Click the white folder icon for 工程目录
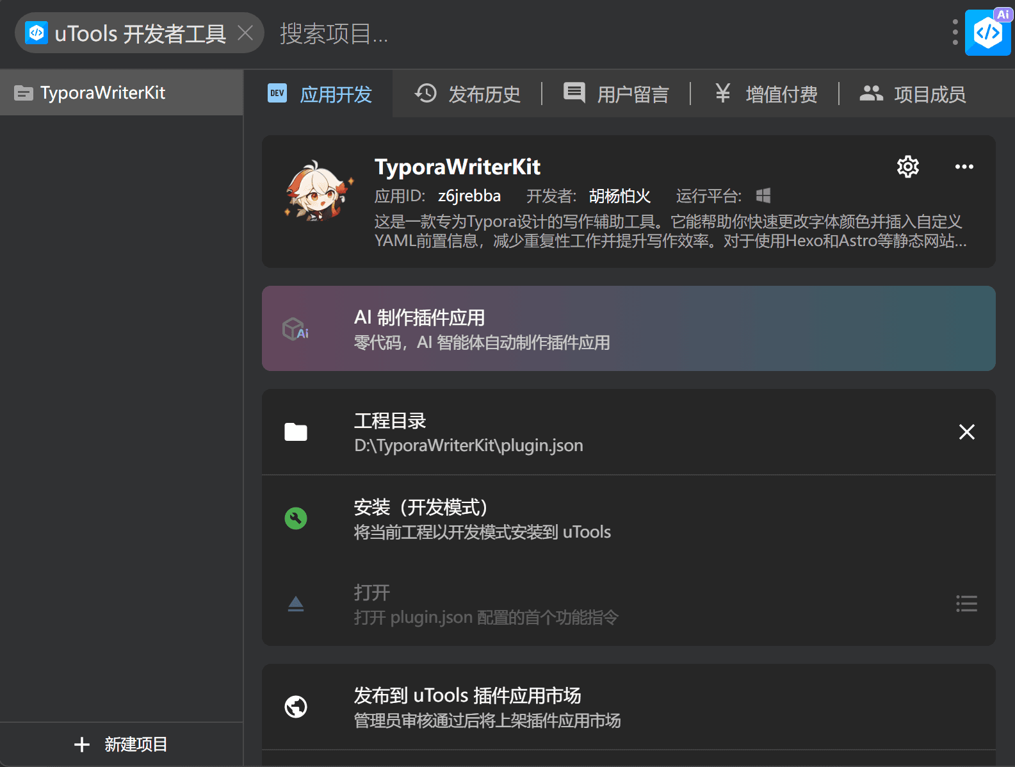Screen dimensions: 1015x767 click(x=295, y=432)
